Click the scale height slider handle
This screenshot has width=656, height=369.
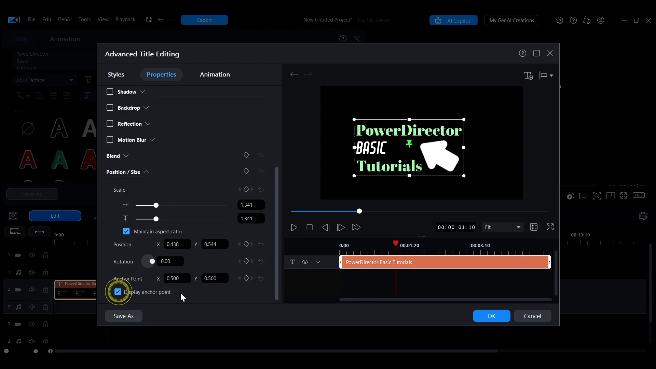point(156,219)
